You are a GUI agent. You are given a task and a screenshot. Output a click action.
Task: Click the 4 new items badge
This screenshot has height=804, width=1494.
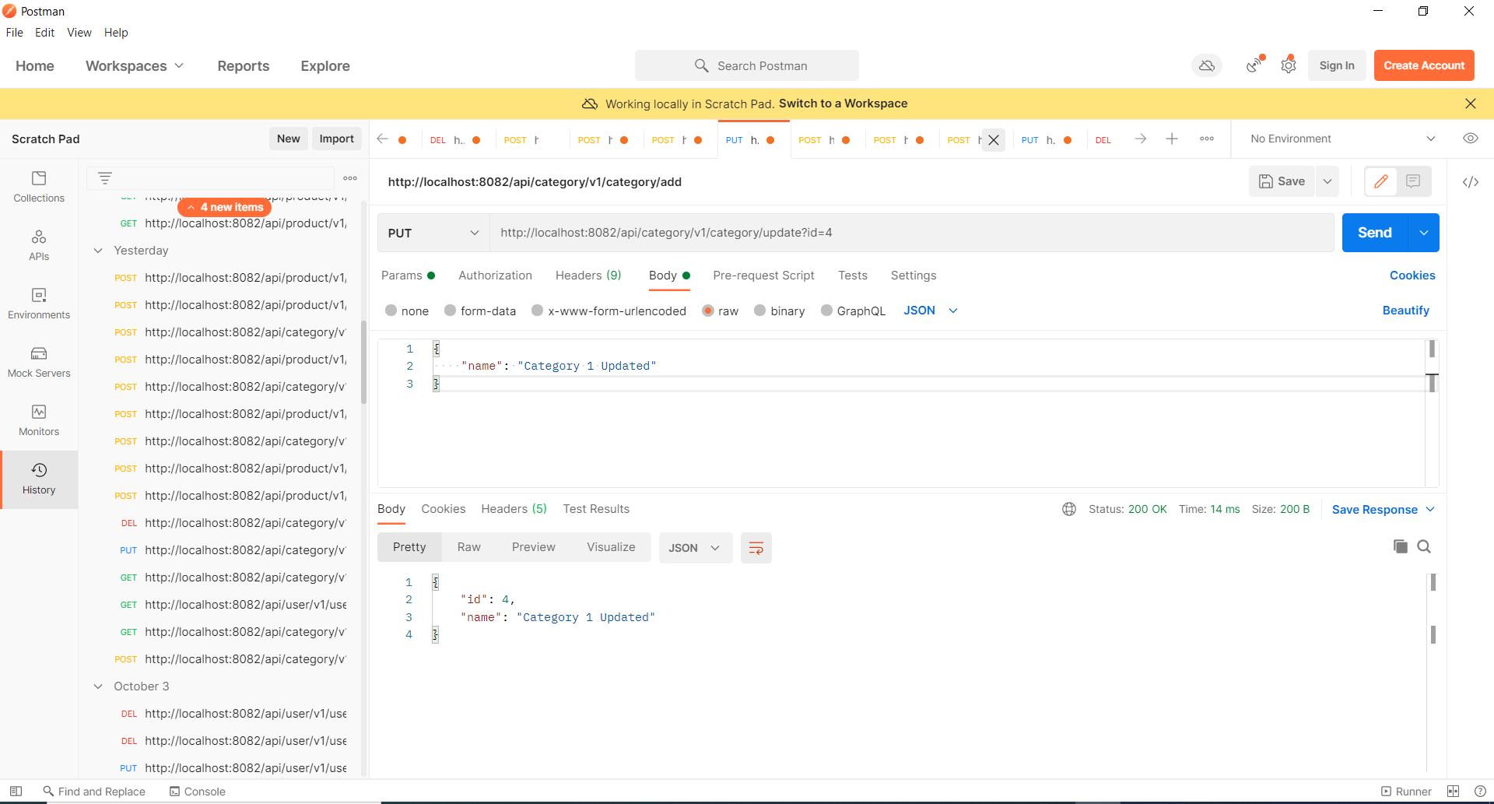[x=224, y=207]
